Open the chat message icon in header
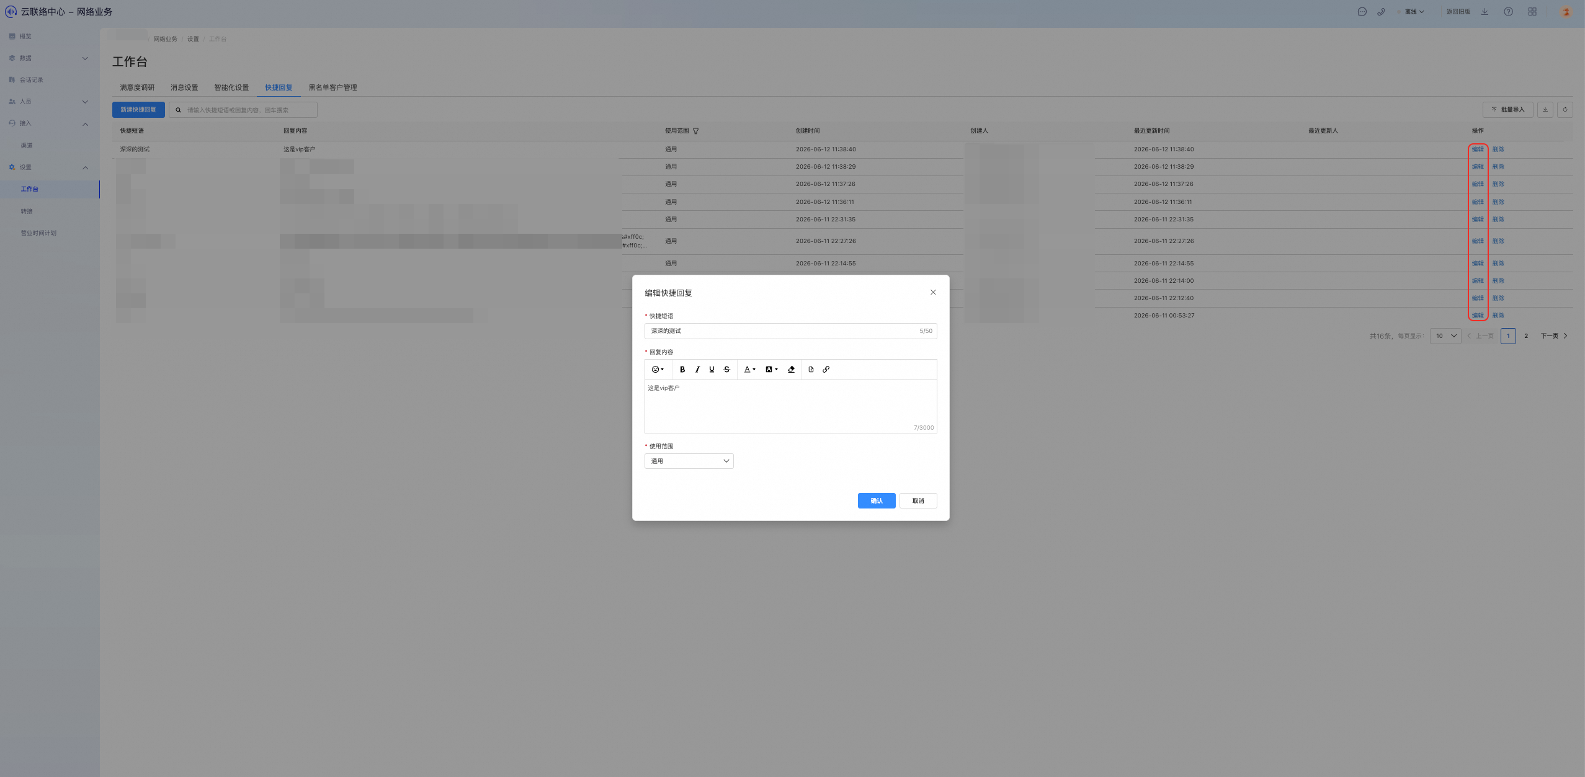1585x777 pixels. pos(1362,12)
